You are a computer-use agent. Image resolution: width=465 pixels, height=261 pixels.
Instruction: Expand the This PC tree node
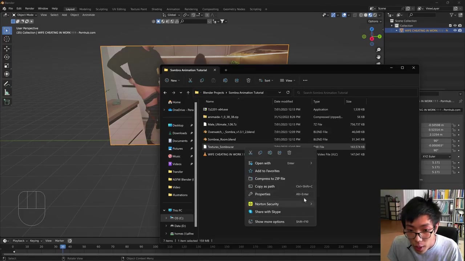click(164, 210)
